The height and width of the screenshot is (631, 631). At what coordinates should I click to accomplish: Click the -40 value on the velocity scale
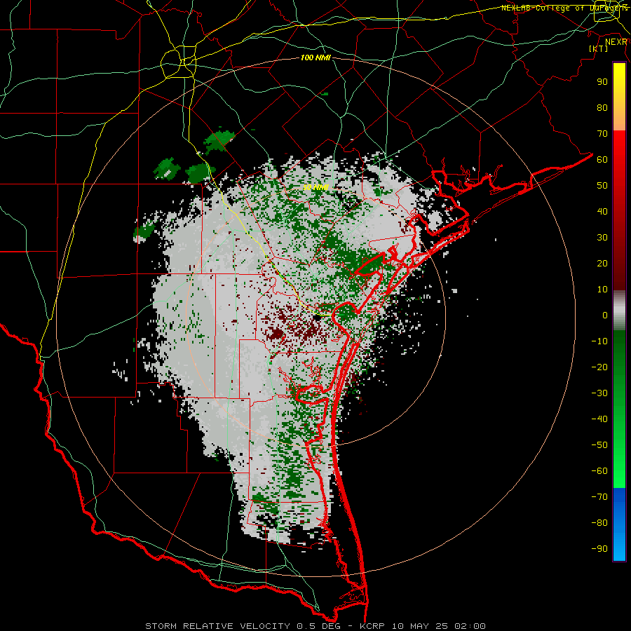click(x=599, y=419)
